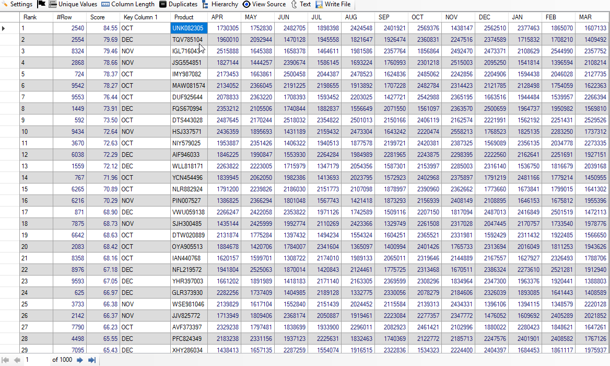Go to next record page
This screenshot has width=610, height=366.
(x=80, y=360)
